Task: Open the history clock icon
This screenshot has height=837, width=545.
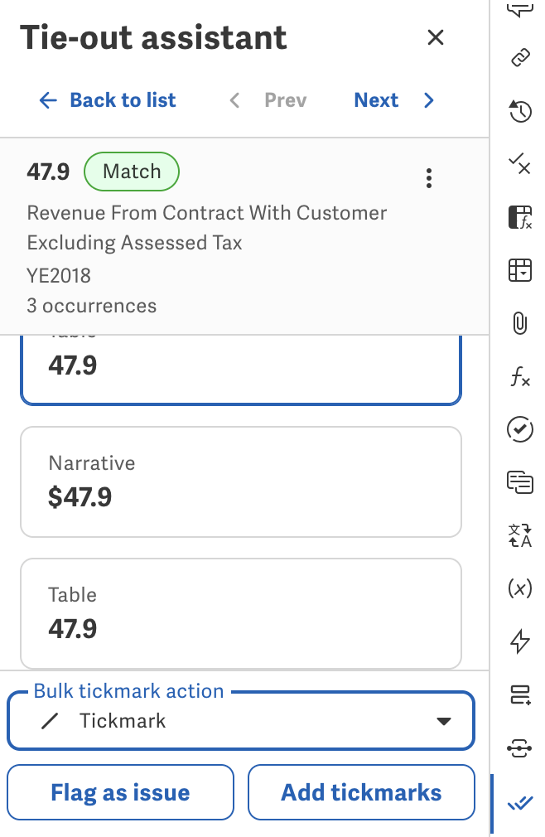Action: pos(520,111)
